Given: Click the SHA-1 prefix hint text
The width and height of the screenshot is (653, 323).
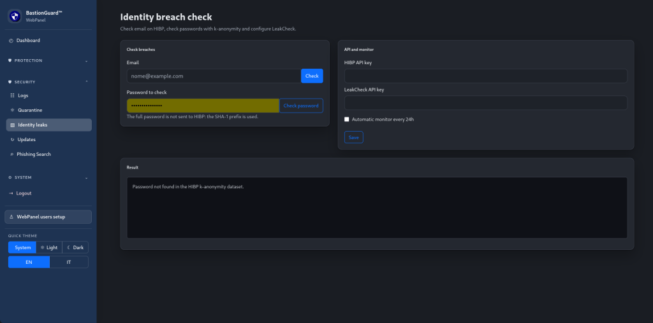Looking at the screenshot, I should coord(193,116).
